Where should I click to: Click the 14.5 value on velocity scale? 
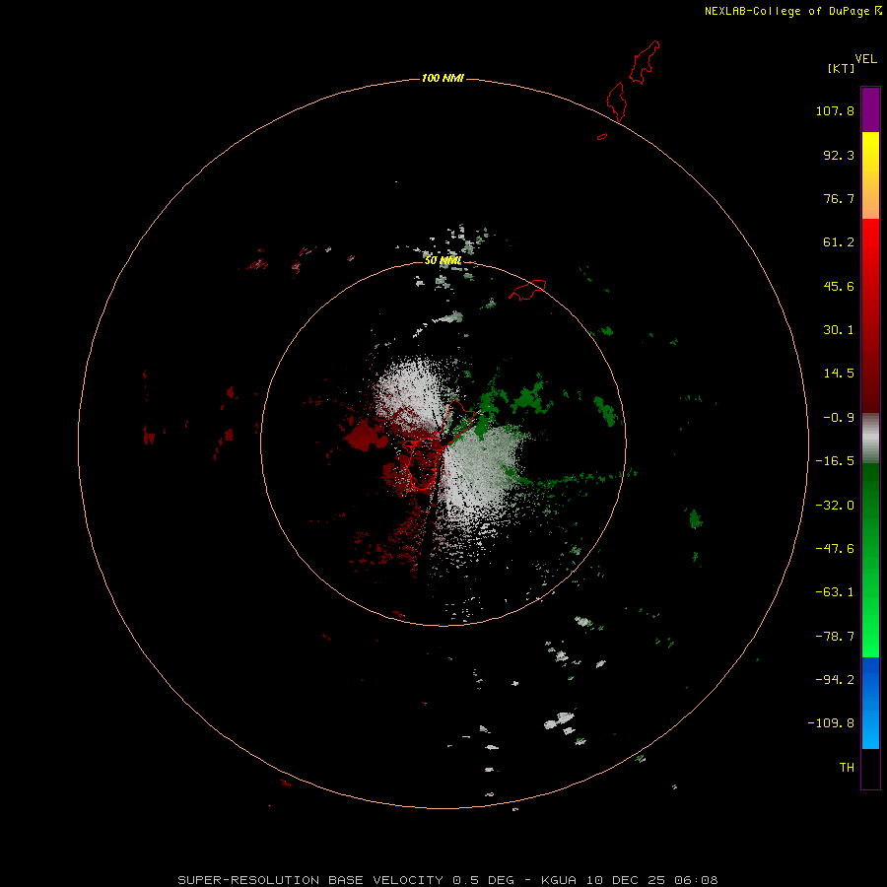(839, 374)
